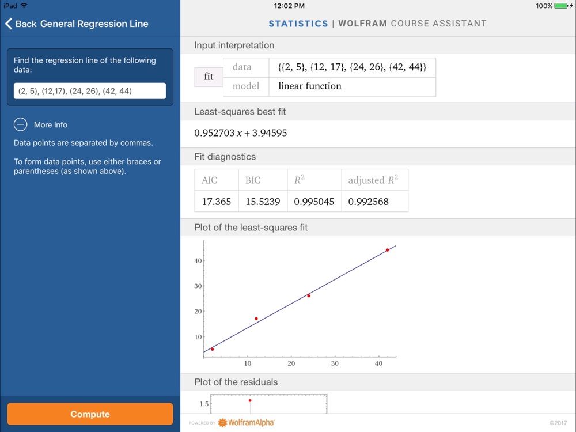Tap the residuals plot preview
The width and height of the screenshot is (576, 432).
(263, 403)
